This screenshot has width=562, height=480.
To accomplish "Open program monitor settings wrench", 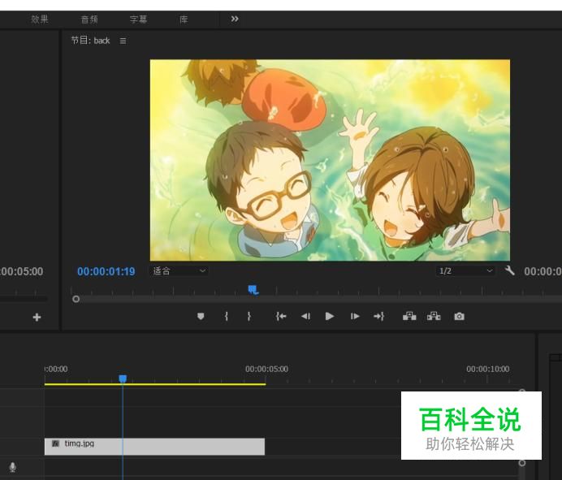I will coord(509,270).
